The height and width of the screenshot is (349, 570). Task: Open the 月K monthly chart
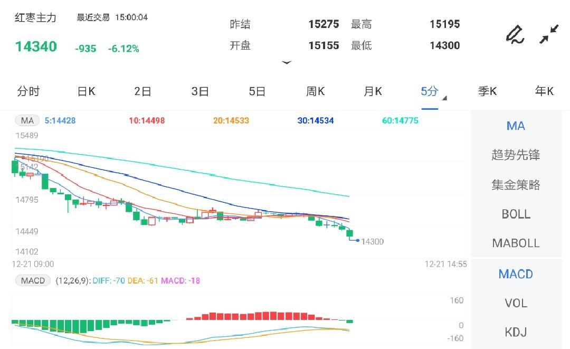[x=373, y=91]
